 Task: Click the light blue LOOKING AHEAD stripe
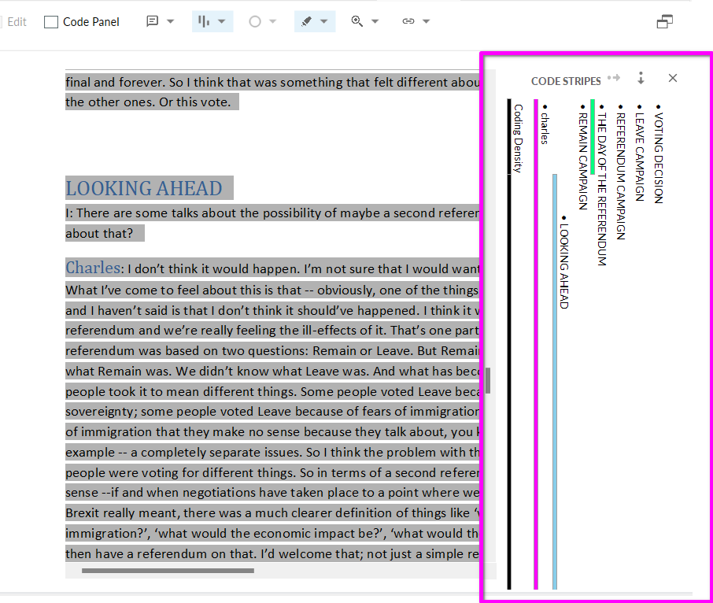(555, 378)
